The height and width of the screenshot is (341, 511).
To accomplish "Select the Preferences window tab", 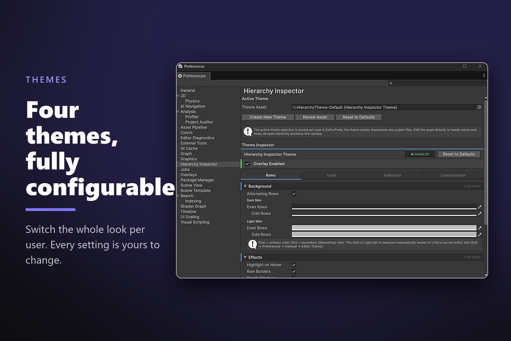I will coord(193,76).
